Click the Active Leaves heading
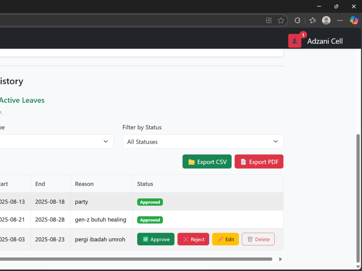 22,100
